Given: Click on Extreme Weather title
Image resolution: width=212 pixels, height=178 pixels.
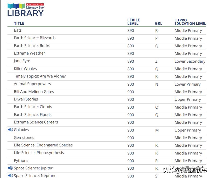Looking at the screenshot, I should [29, 53].
